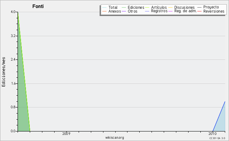Select the 'Registros' legend entry
The image size is (229, 141).
(x=159, y=11)
